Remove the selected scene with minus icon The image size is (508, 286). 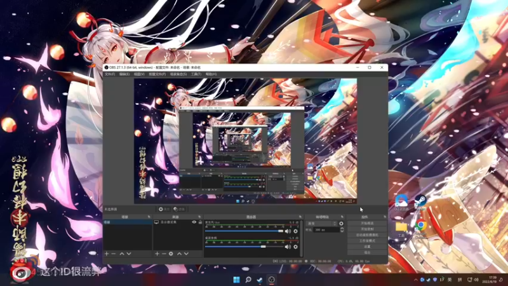tap(114, 254)
